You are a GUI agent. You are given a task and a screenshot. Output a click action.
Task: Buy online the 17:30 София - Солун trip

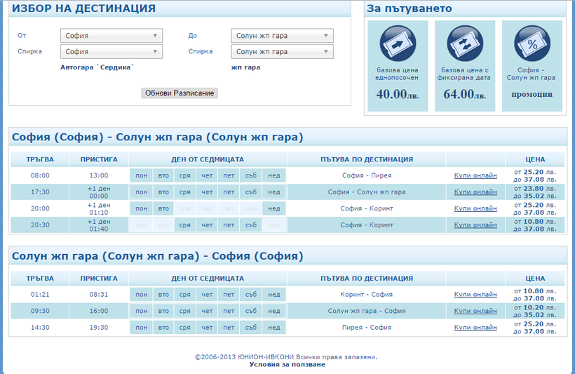tap(475, 192)
